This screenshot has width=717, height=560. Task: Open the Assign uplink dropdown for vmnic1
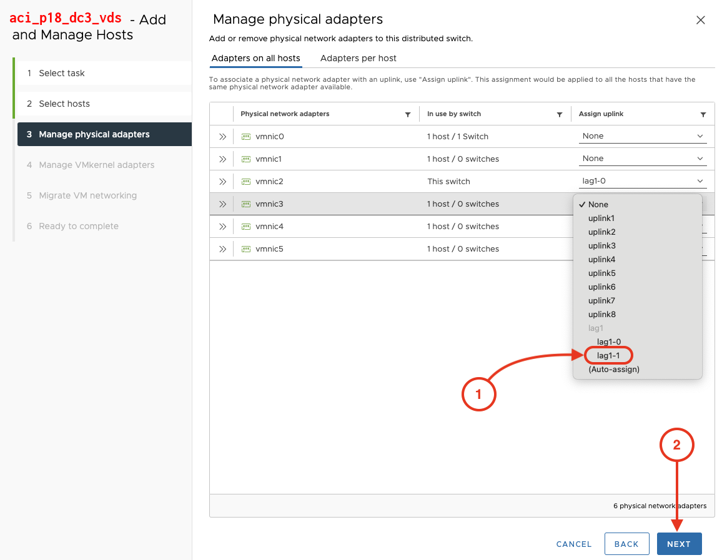(642, 159)
